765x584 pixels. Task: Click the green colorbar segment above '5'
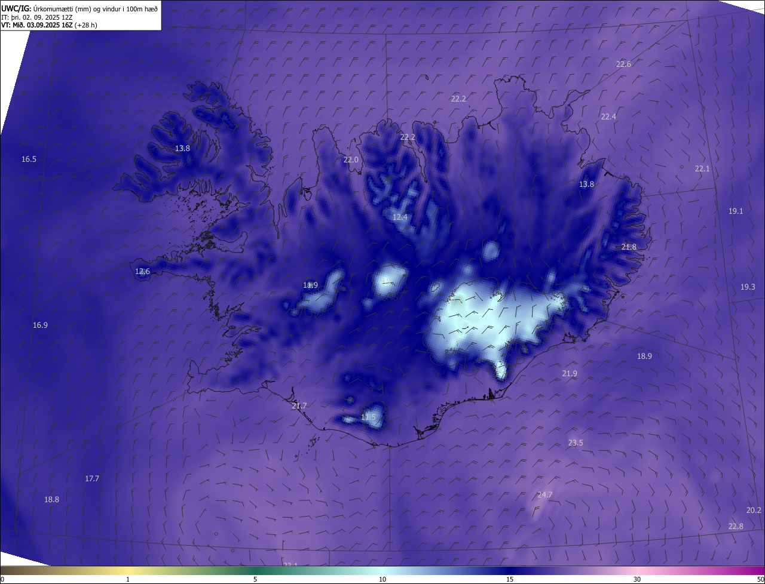255,571
